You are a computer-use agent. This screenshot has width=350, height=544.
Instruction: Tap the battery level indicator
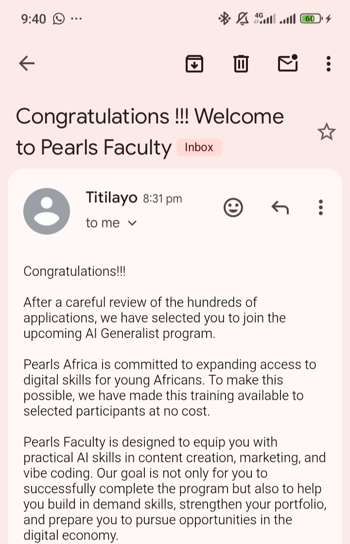(x=312, y=18)
